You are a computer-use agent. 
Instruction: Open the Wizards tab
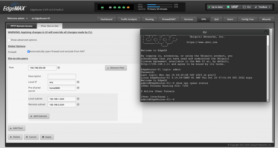(266, 19)
